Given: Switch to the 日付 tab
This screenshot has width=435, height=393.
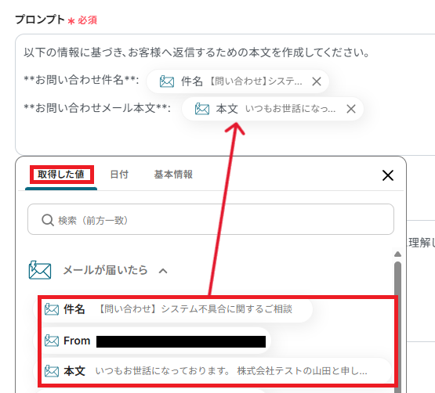Looking at the screenshot, I should pos(119,175).
